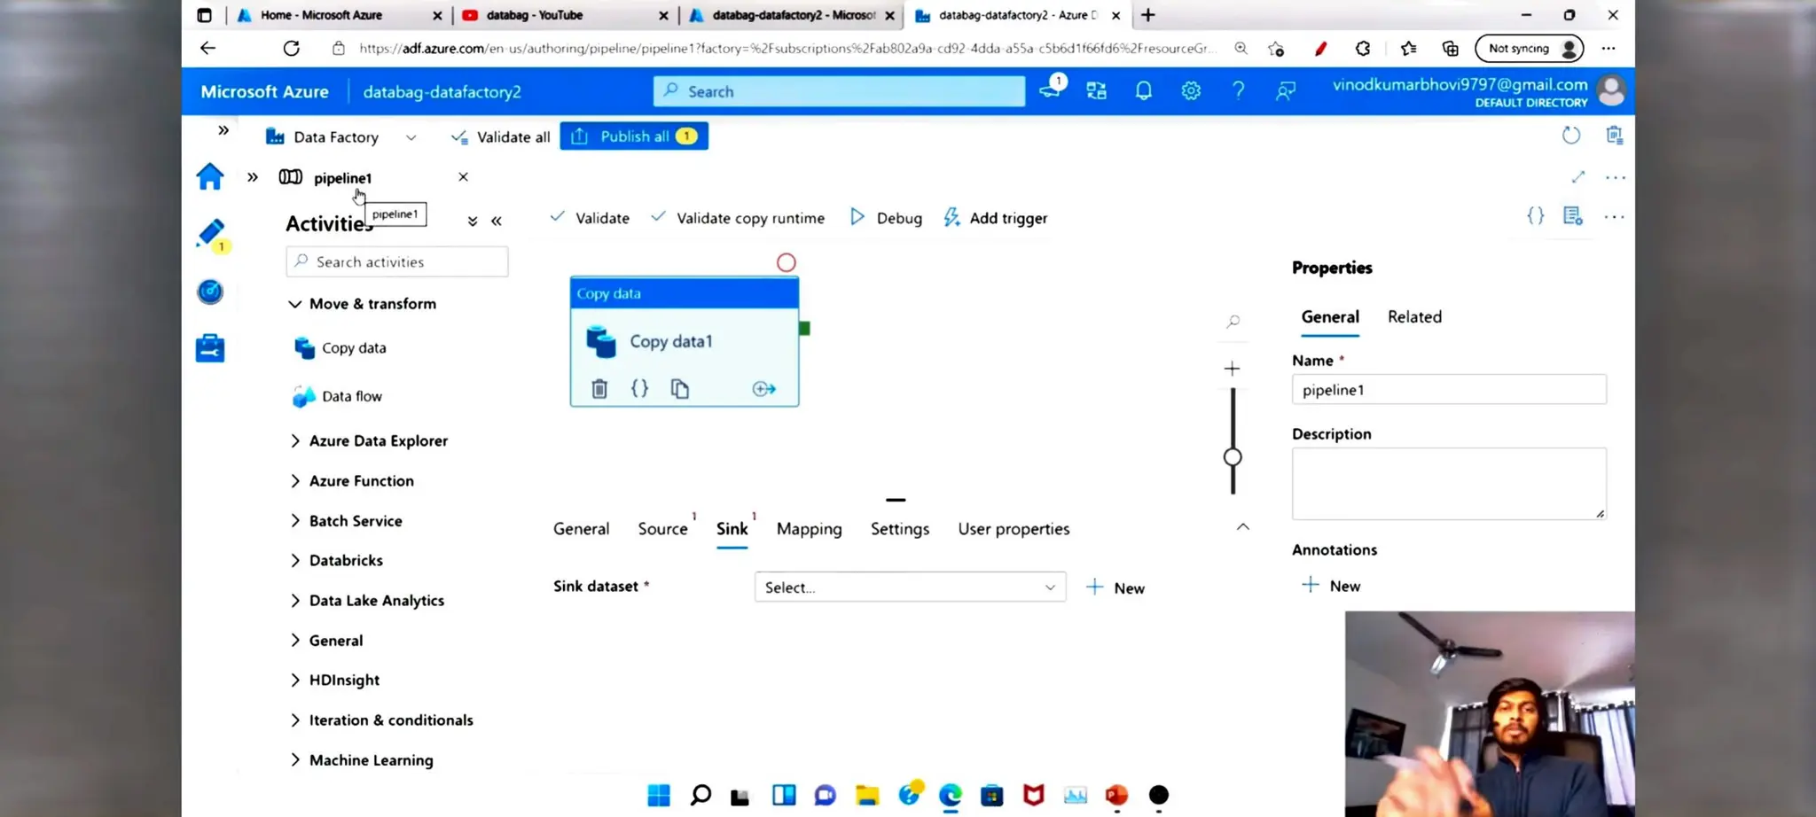Image resolution: width=1816 pixels, height=817 pixels.
Task: Expand the Machine Learning group
Action: tap(362, 759)
